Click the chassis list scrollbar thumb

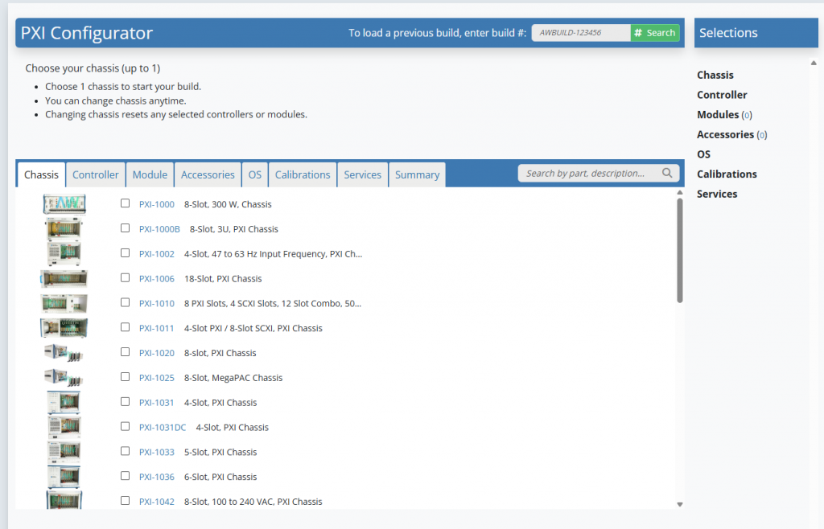[x=679, y=250]
